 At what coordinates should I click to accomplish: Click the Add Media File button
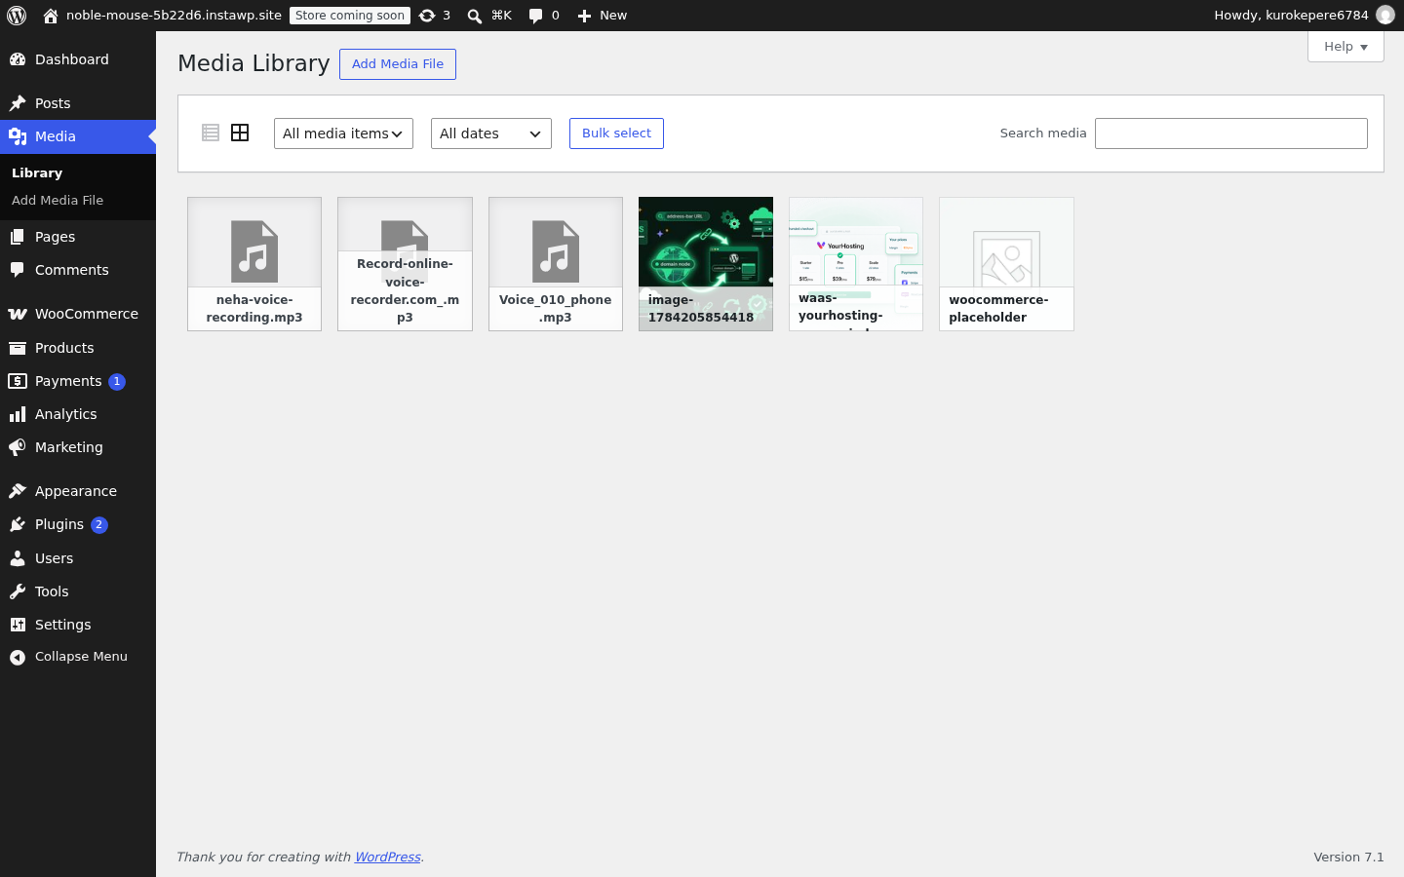click(x=398, y=64)
